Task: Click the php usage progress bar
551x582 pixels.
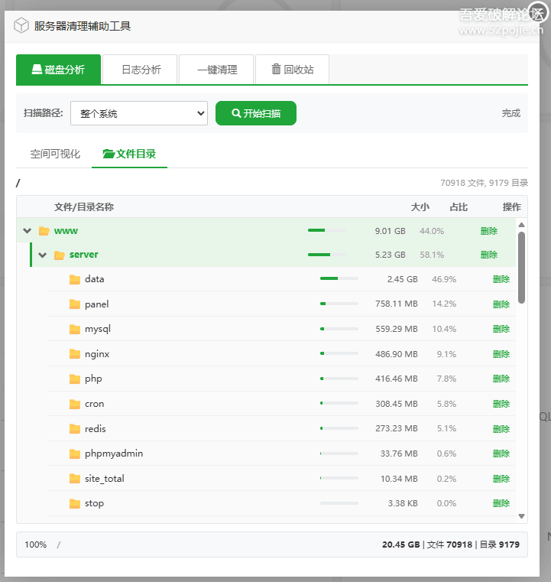Action: 339,379
